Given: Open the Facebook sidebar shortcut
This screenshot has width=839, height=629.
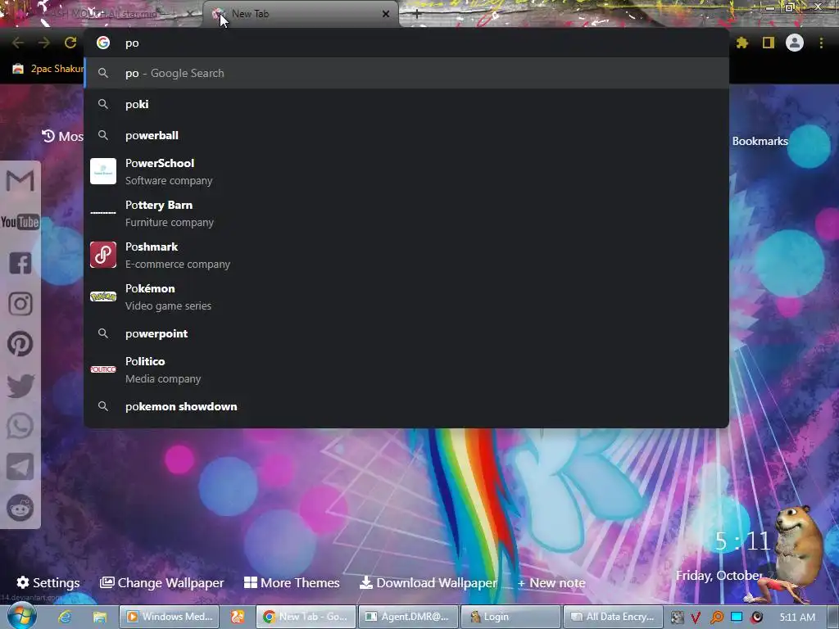Looking at the screenshot, I should tap(20, 263).
